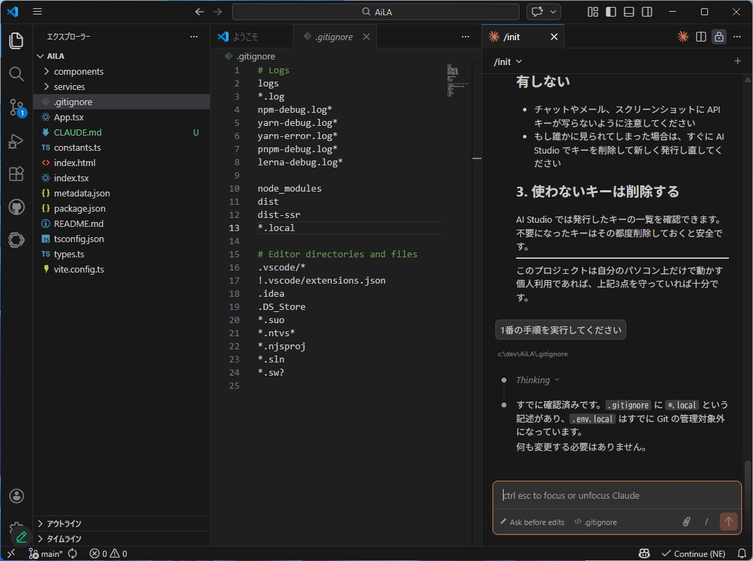Split the editor with the split icon
The height and width of the screenshot is (561, 753).
pyautogui.click(x=700, y=37)
